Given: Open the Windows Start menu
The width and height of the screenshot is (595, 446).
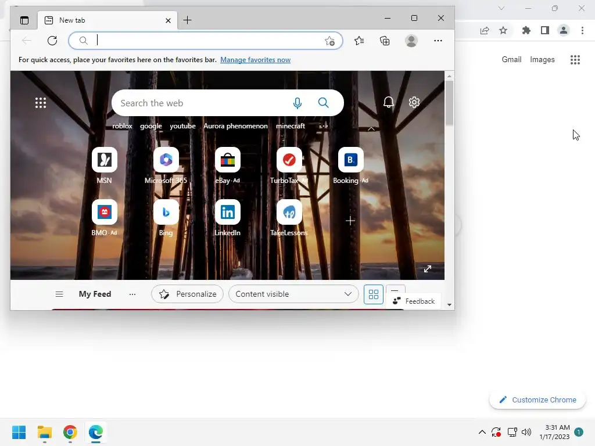Looking at the screenshot, I should click(x=19, y=432).
